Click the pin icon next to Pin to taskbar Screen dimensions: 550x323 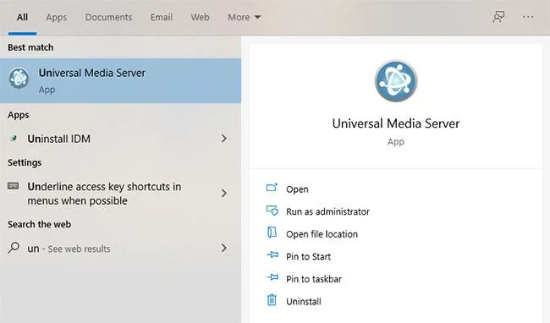(272, 277)
